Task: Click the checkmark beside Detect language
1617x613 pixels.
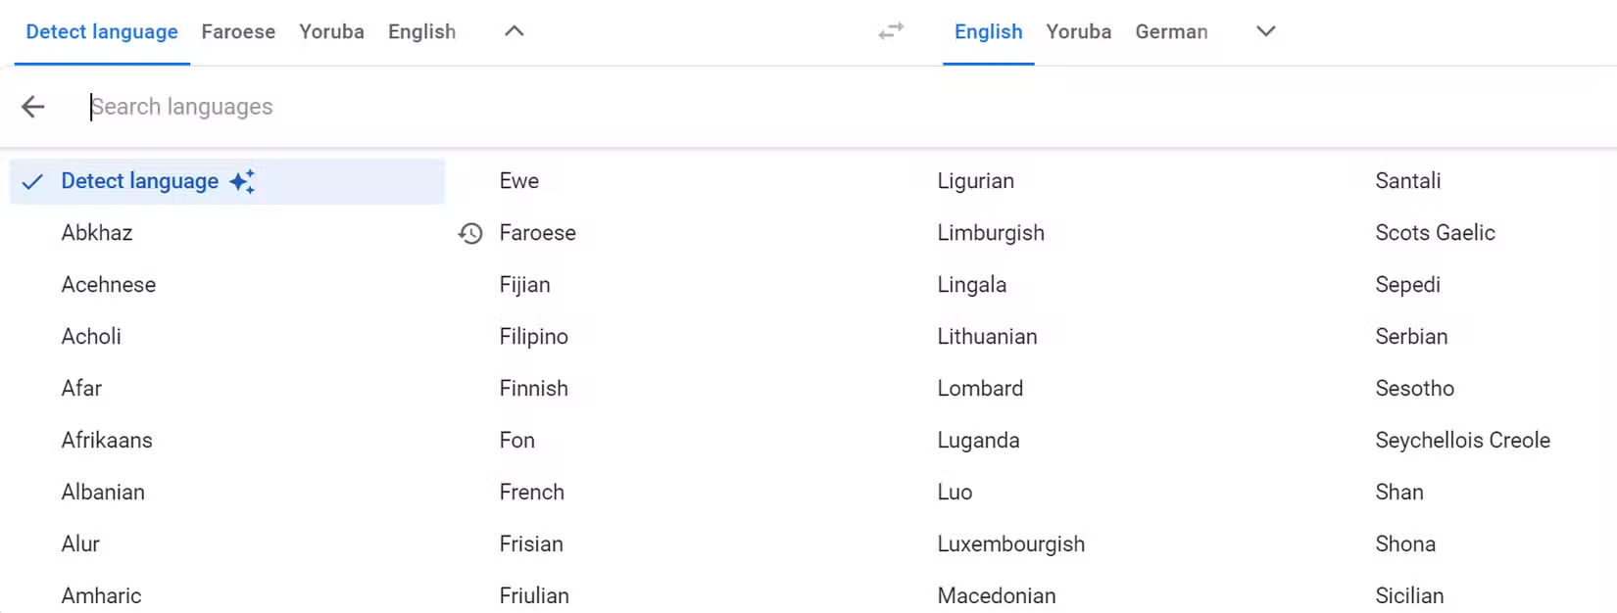Action: tap(32, 181)
